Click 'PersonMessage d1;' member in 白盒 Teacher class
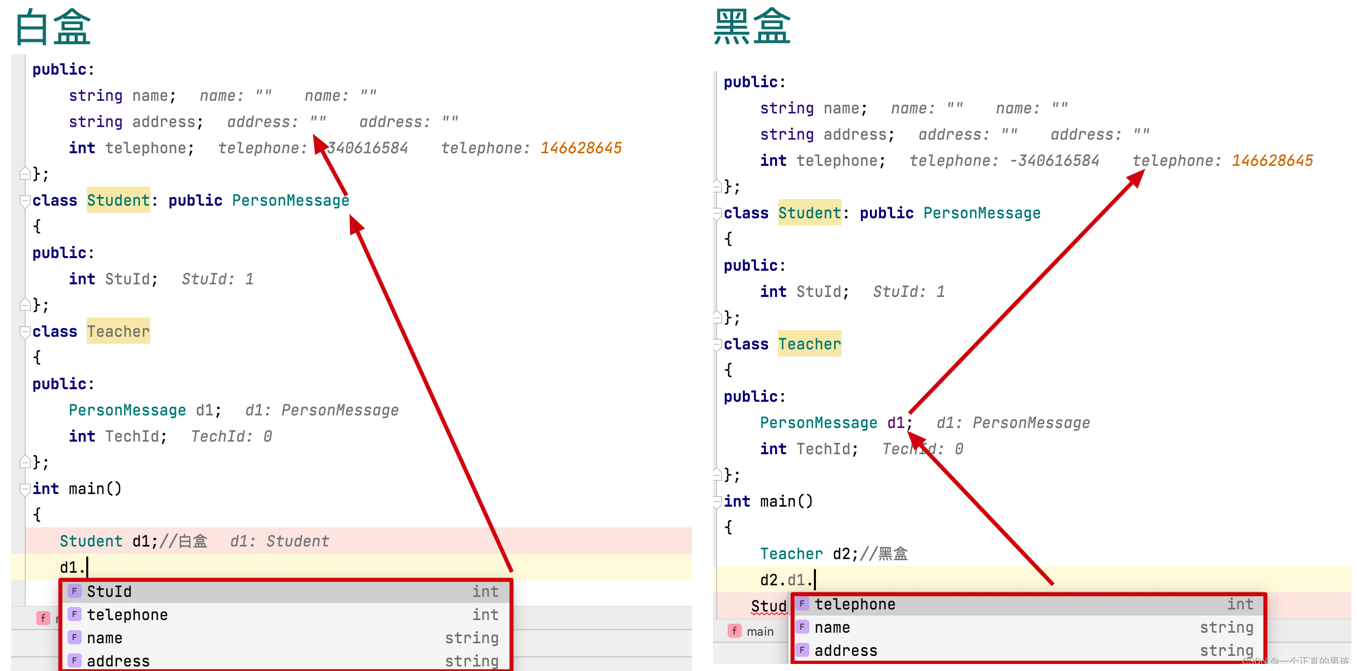 tap(145, 410)
